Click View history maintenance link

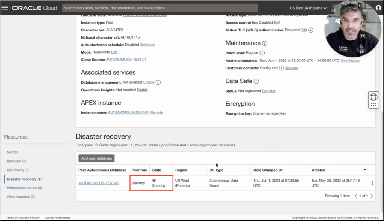coord(350,61)
